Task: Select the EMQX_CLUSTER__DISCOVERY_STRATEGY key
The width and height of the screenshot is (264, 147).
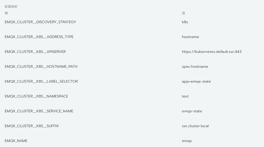Action: pos(40,22)
